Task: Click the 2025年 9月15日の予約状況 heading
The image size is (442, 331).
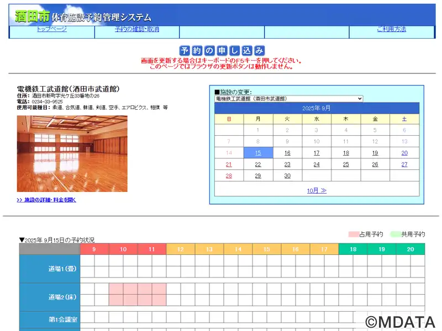Action: (x=57, y=240)
